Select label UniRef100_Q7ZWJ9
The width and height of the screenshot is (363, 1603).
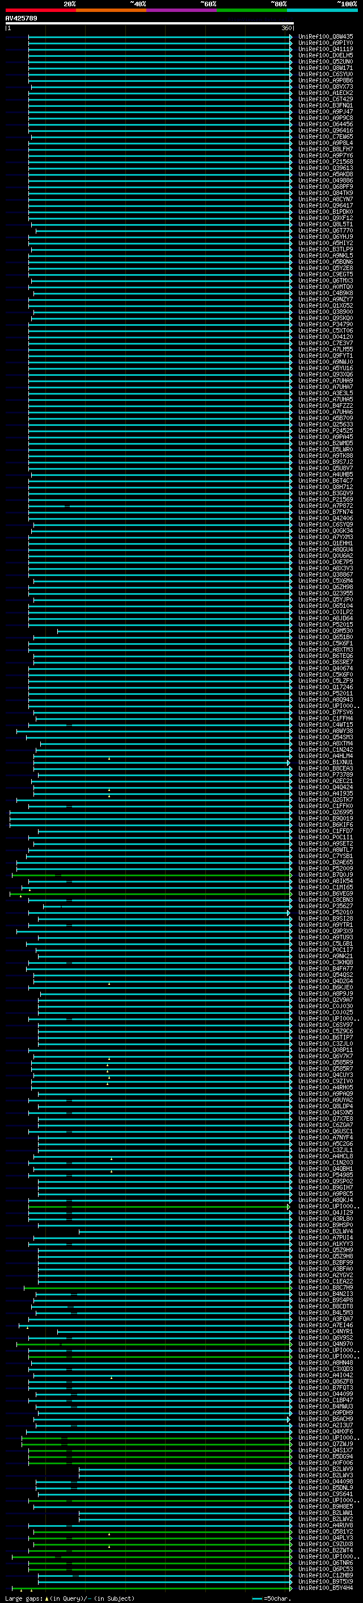(325, 1444)
